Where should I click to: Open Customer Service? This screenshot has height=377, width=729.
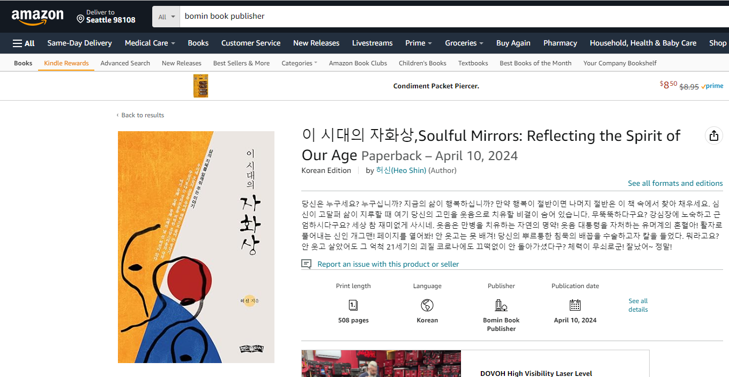tap(251, 43)
